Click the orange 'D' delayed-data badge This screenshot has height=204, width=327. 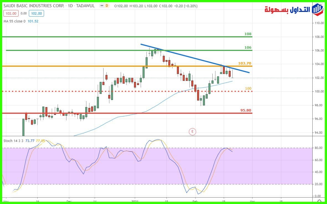pyautogui.click(x=107, y=6)
